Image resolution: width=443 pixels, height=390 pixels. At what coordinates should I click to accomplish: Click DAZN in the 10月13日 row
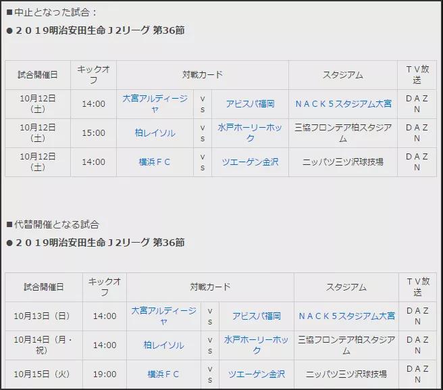(418, 316)
